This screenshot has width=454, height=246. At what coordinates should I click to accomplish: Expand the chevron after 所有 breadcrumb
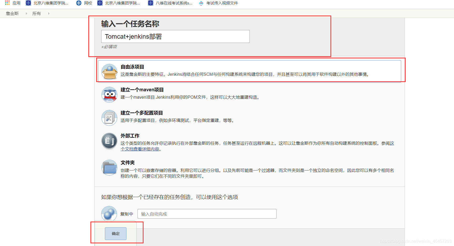click(x=49, y=13)
